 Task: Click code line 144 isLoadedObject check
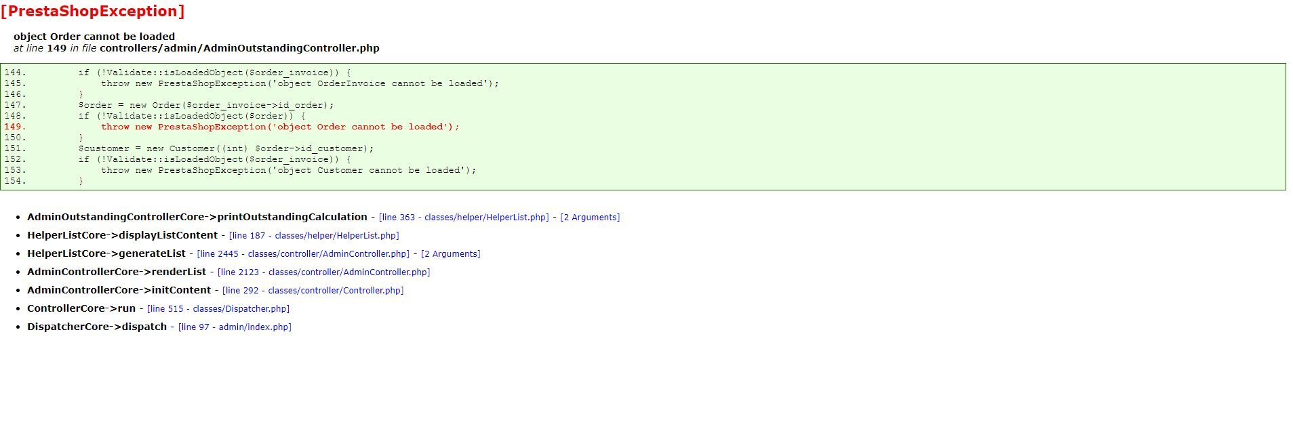pyautogui.click(x=214, y=73)
